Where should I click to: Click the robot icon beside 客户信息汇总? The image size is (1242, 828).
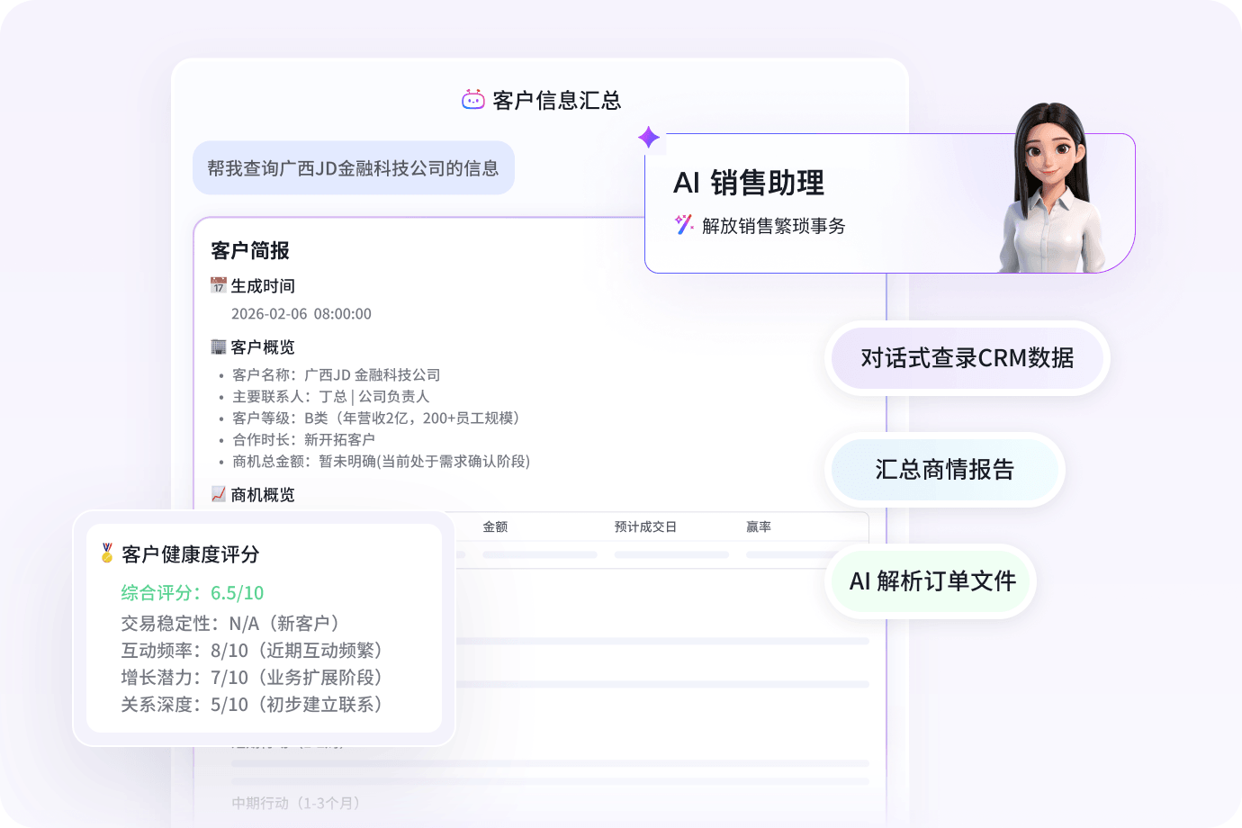pyautogui.click(x=473, y=99)
